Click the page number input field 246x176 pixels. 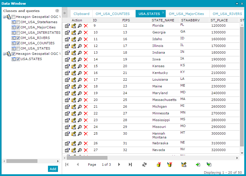pos(106,165)
